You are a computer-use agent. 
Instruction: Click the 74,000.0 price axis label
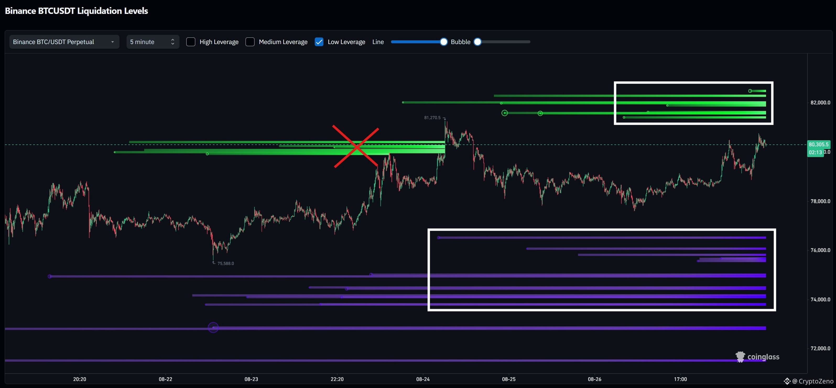(821, 300)
